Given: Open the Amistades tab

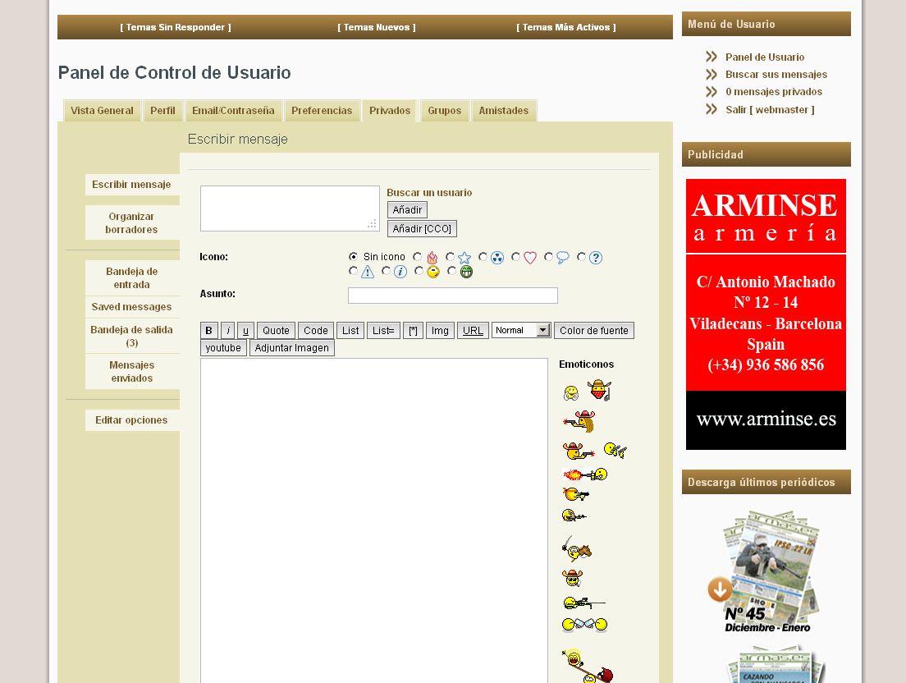Looking at the screenshot, I should [503, 111].
